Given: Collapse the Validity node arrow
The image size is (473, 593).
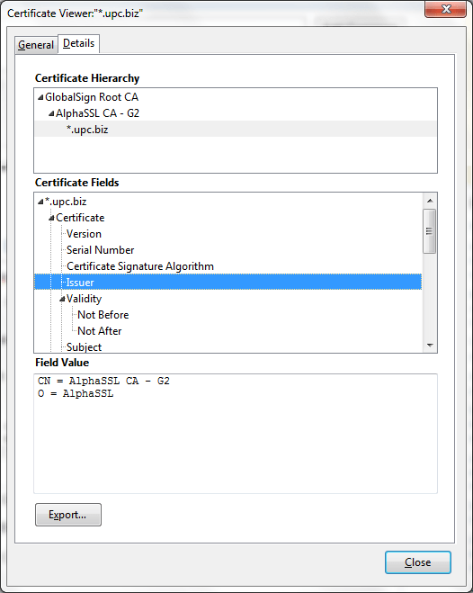Looking at the screenshot, I should tap(62, 299).
